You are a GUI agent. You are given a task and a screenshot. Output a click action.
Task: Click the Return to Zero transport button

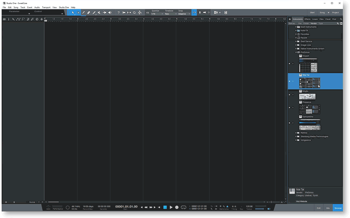[x=159, y=207]
